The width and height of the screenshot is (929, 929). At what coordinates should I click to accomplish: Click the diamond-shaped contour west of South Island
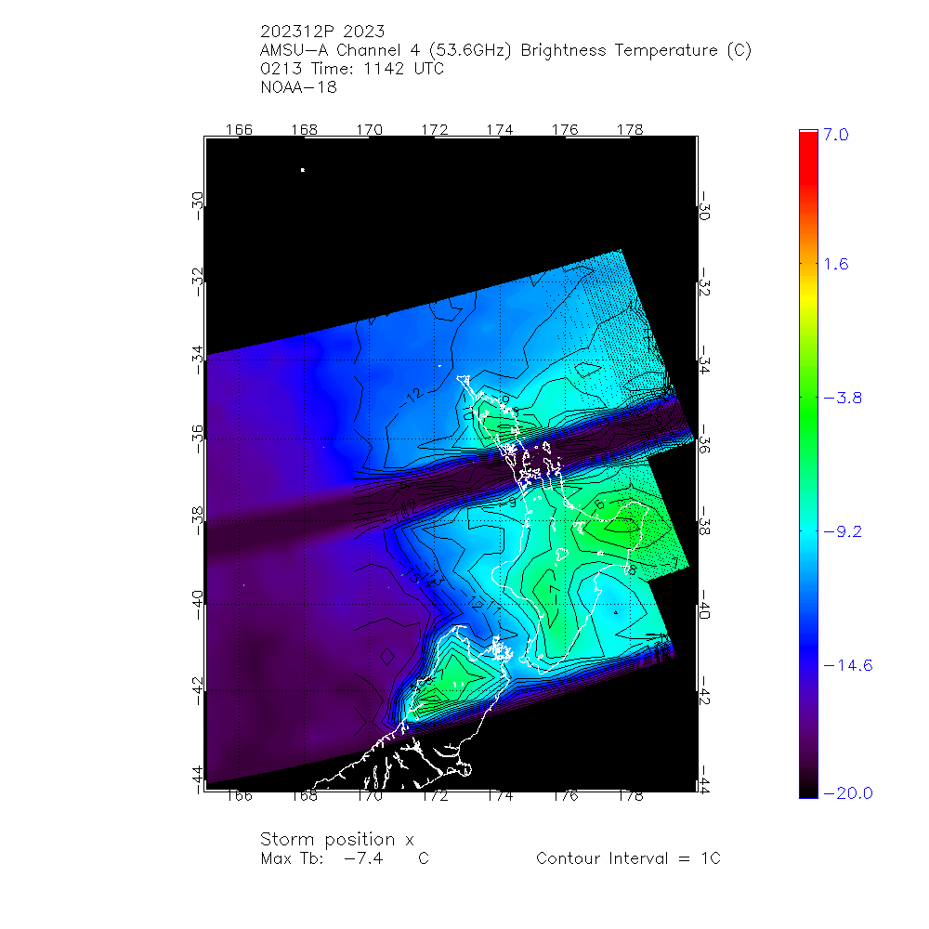click(387, 657)
